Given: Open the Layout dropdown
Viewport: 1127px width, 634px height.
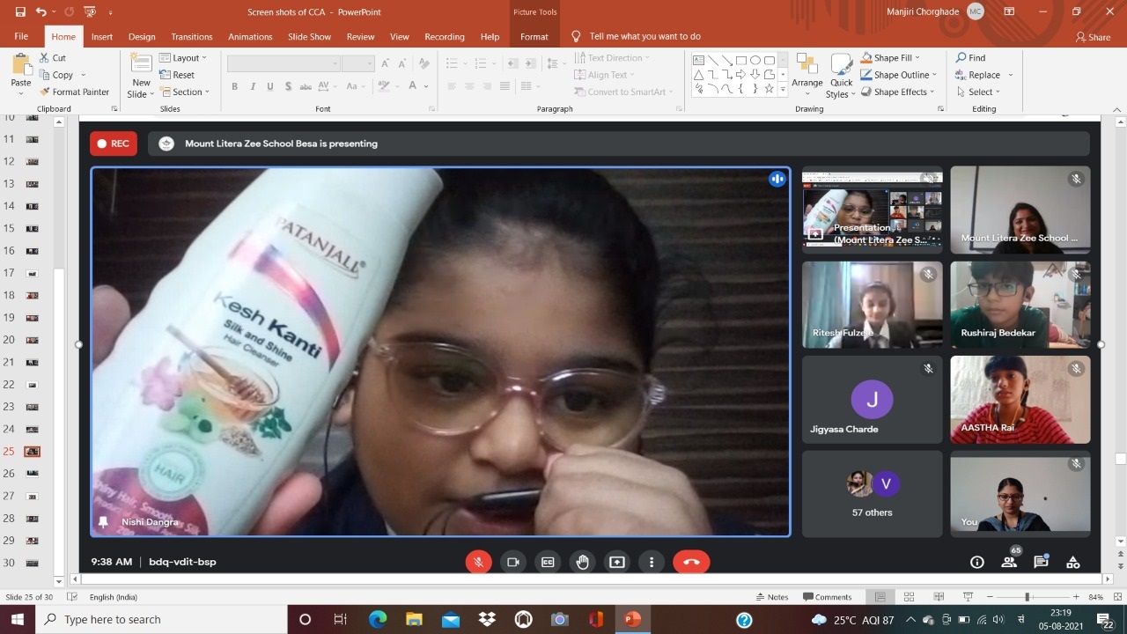Looking at the screenshot, I should coord(183,58).
